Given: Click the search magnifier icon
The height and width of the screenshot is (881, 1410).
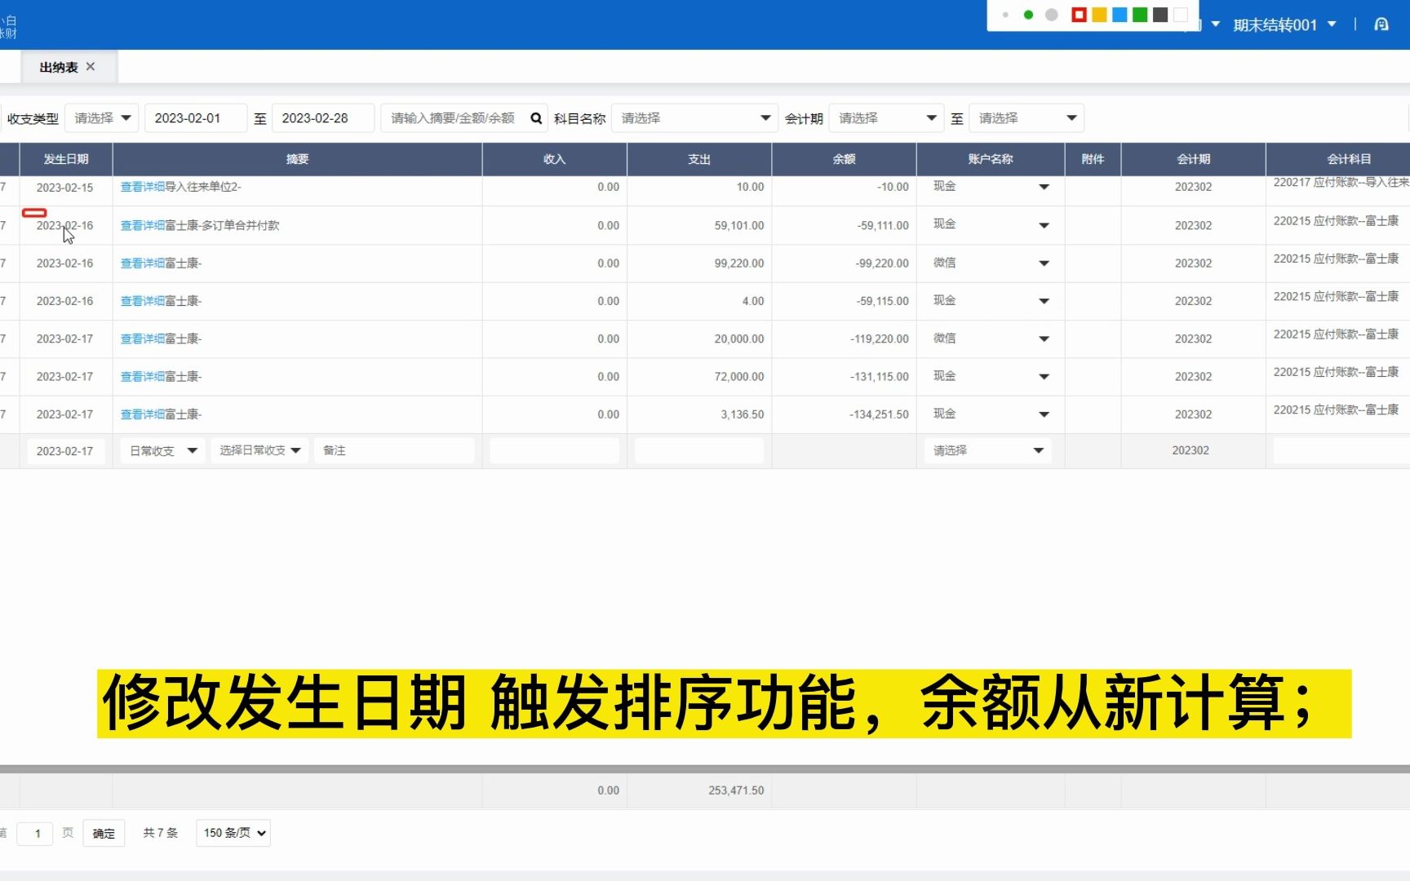Looking at the screenshot, I should click(536, 118).
